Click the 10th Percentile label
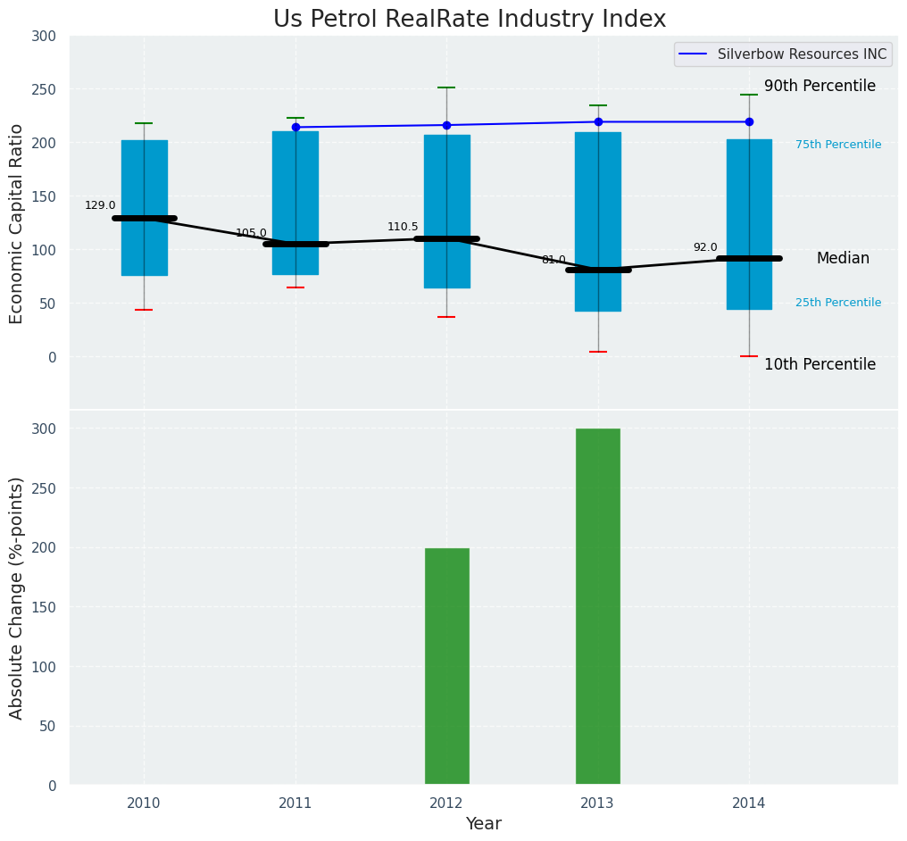The image size is (907, 841). coord(820,364)
